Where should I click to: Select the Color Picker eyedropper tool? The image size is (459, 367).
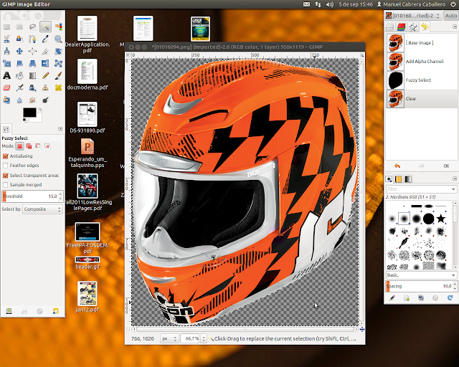pyautogui.click(x=45, y=39)
